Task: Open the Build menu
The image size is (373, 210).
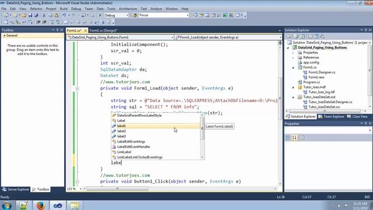Action: click(64, 9)
